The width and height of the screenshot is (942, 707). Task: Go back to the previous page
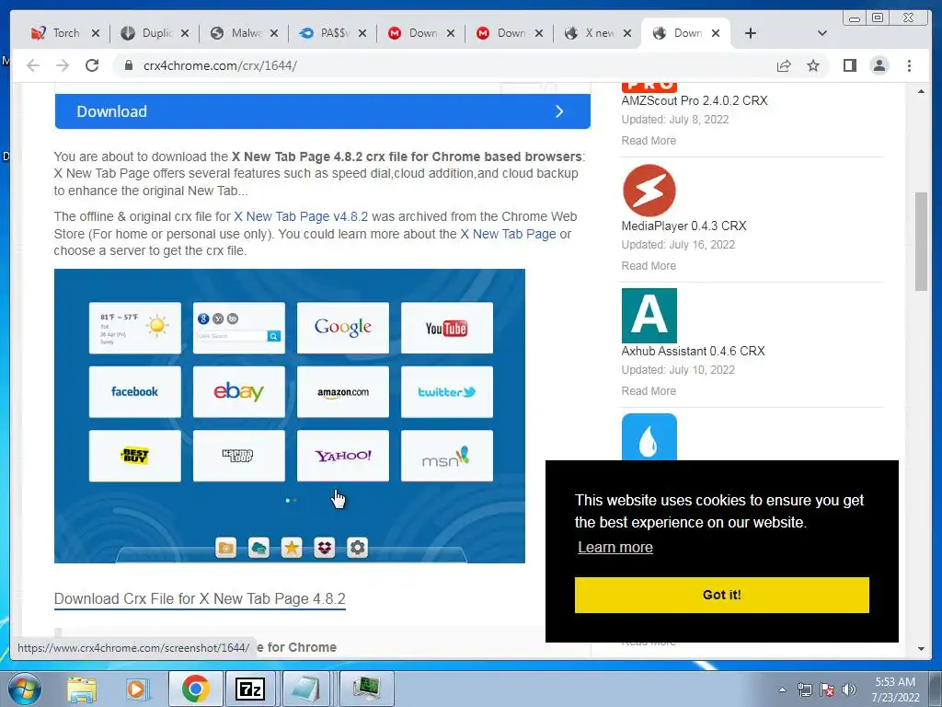(x=33, y=65)
